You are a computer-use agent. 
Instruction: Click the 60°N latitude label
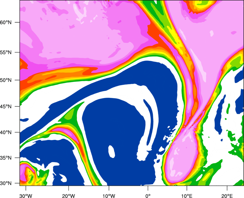[6, 22]
